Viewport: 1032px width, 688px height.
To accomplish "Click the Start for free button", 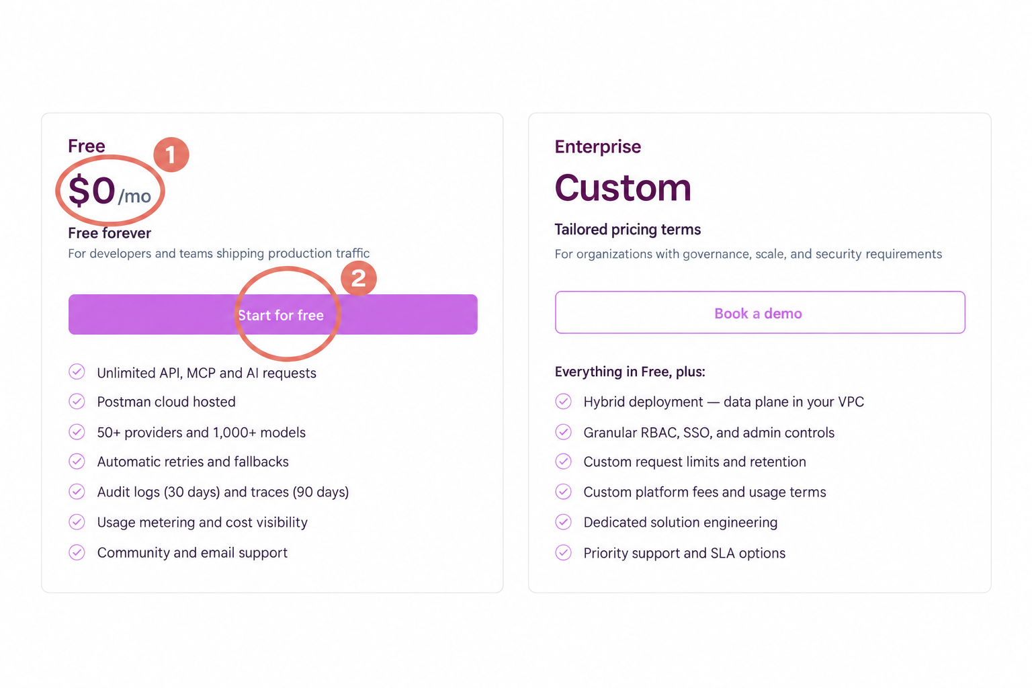I will click(273, 314).
